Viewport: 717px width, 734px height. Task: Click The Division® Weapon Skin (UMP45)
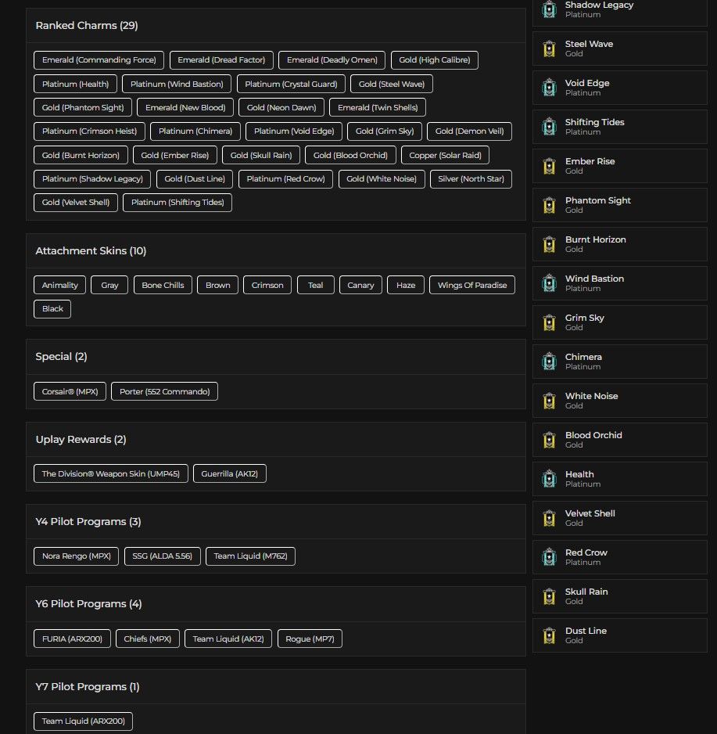point(111,473)
